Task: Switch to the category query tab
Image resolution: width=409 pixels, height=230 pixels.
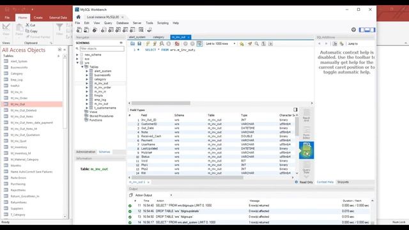Action: 158,37
